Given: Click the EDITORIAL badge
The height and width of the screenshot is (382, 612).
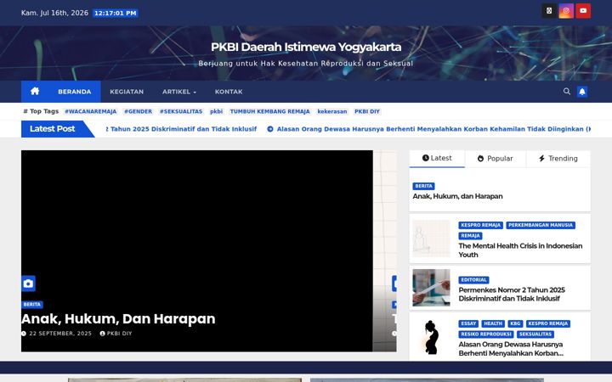Looking at the screenshot, I should click(473, 280).
